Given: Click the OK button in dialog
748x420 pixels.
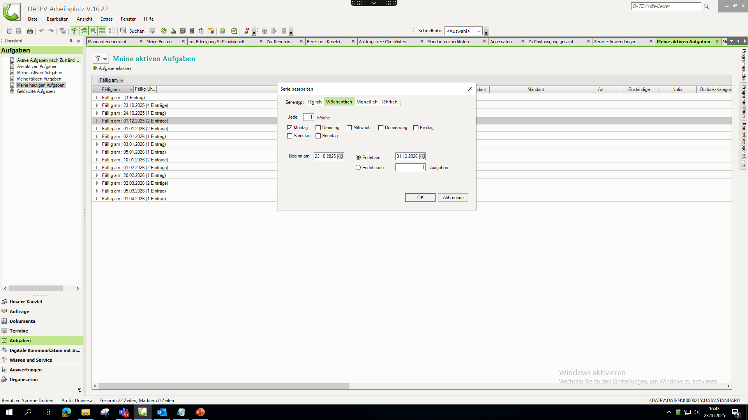Looking at the screenshot, I should tap(420, 198).
